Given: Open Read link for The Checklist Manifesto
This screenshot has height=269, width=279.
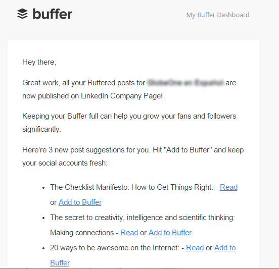Looking at the screenshot, I should (x=228, y=187).
